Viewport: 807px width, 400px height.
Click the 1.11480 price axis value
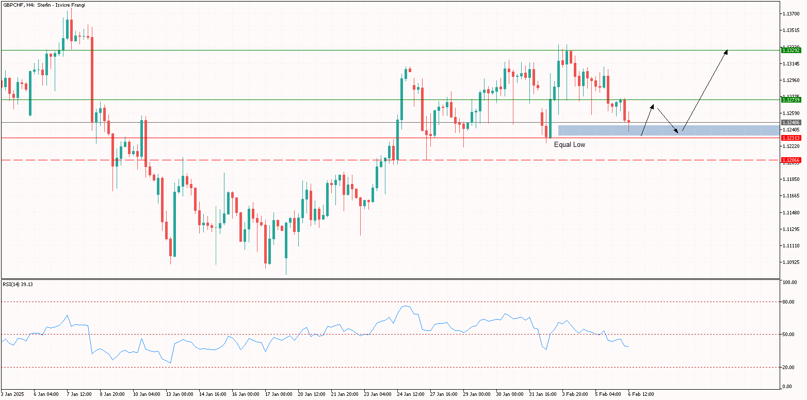click(x=792, y=212)
